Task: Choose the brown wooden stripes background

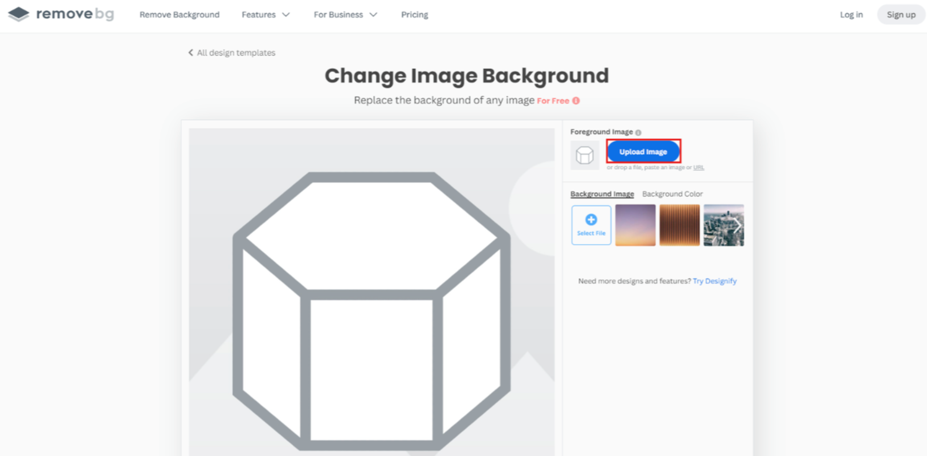Action: (679, 225)
